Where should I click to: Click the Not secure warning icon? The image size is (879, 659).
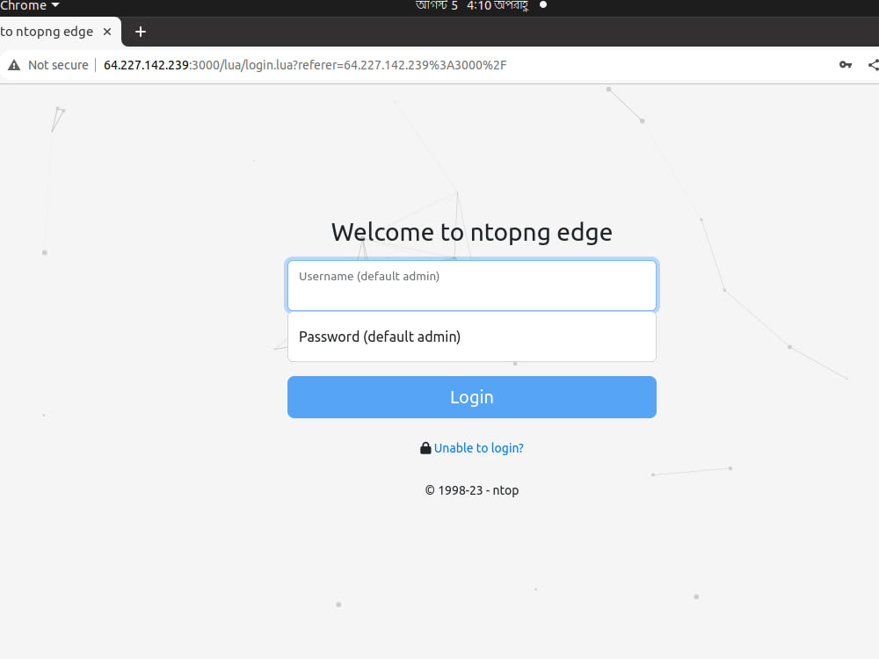pos(14,65)
